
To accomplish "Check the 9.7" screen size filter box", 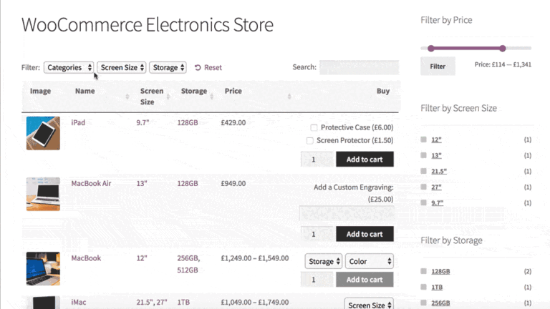I will (424, 202).
